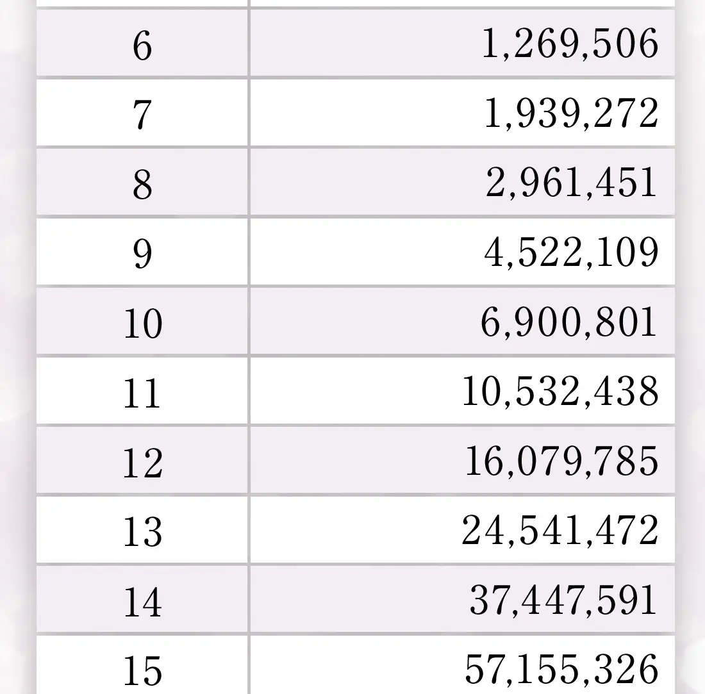705x694 pixels.
Task: Tap the value 57,155,326
Action: pyautogui.click(x=561, y=668)
